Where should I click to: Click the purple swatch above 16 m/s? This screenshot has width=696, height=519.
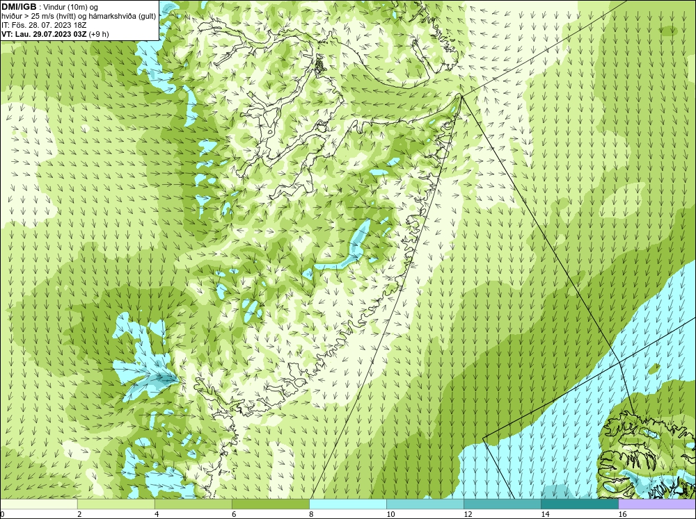[657, 504]
